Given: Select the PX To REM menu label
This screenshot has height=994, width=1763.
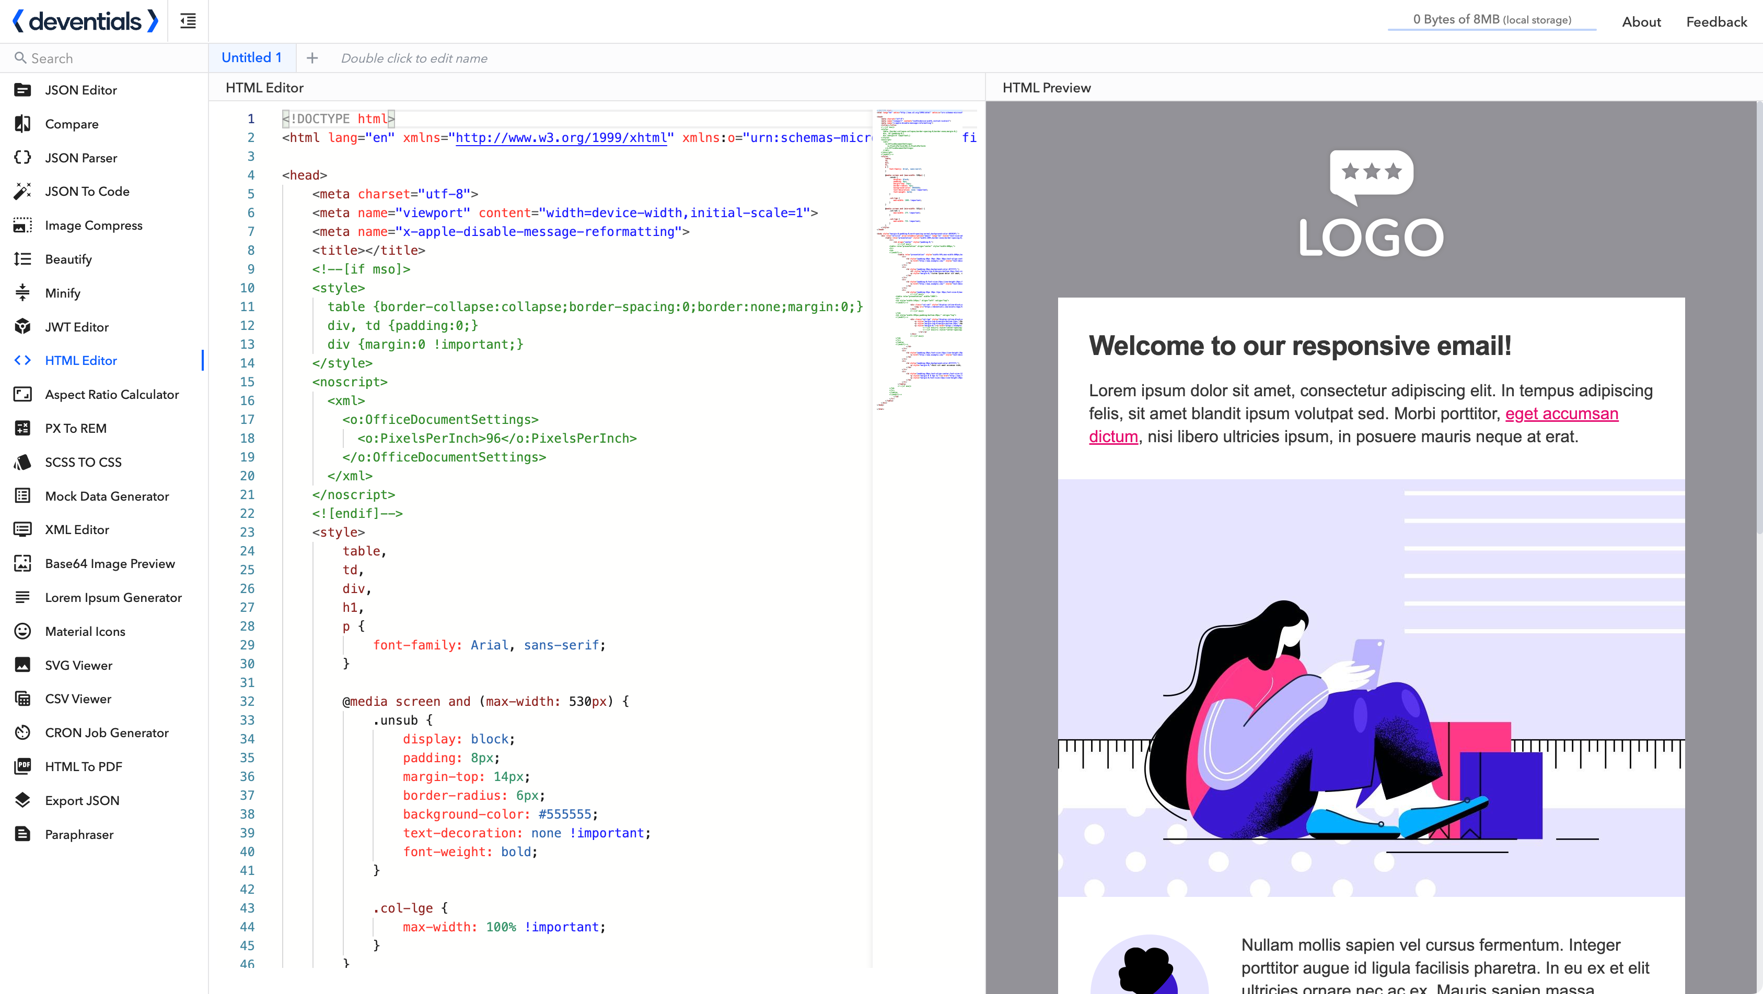Looking at the screenshot, I should 76,428.
